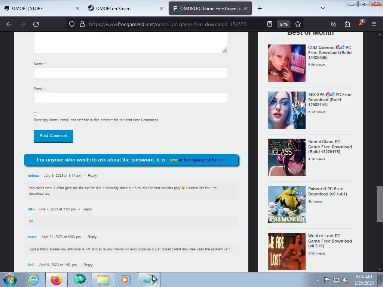Open the tracking protection shield icon
This screenshot has height=287, width=383.
(71, 24)
